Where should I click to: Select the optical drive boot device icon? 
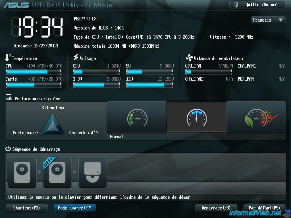(93, 172)
